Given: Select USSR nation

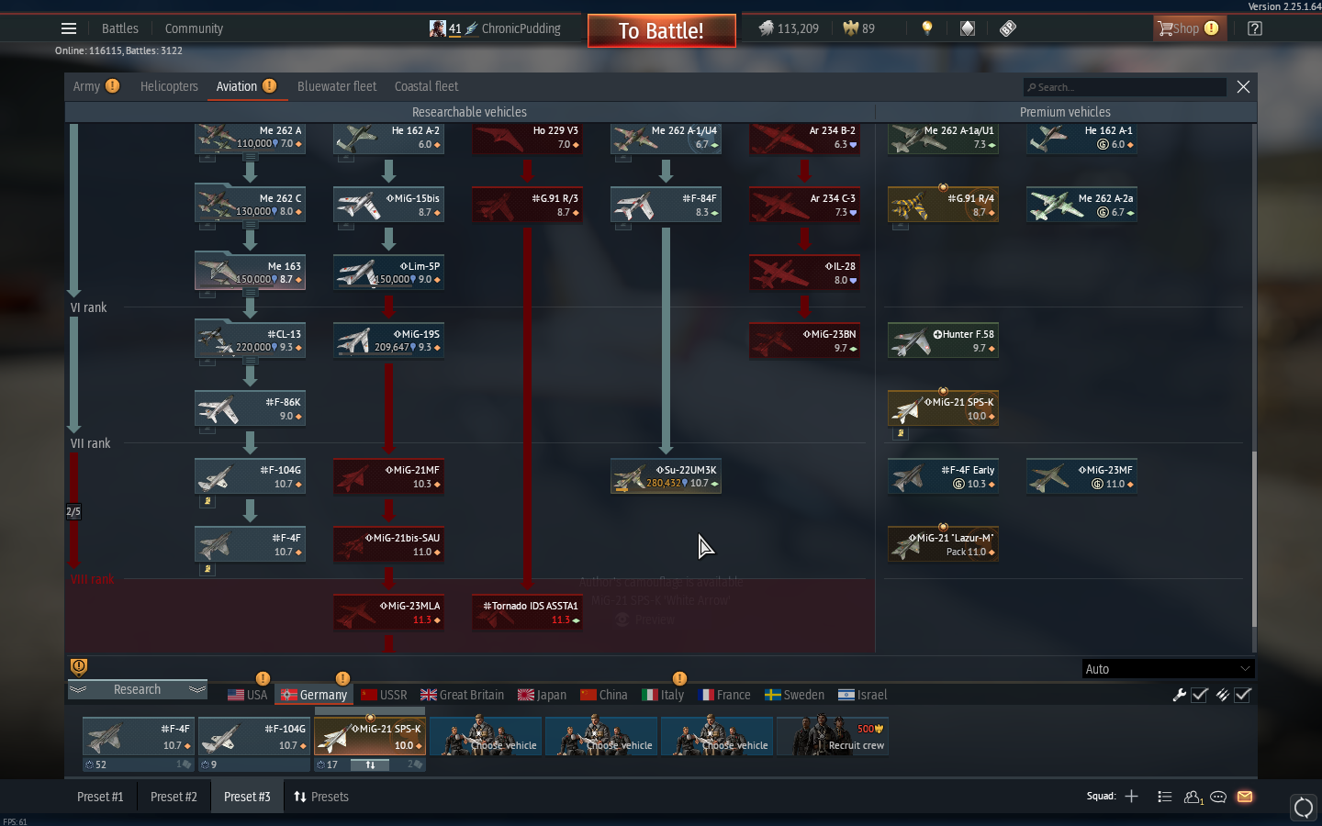Looking at the screenshot, I should pyautogui.click(x=384, y=695).
